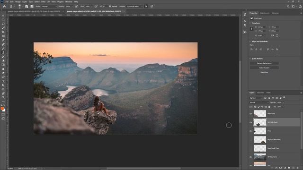Open the Sample dropdown in options bar
The width and height of the screenshot is (303, 170).
[x=134, y=6]
